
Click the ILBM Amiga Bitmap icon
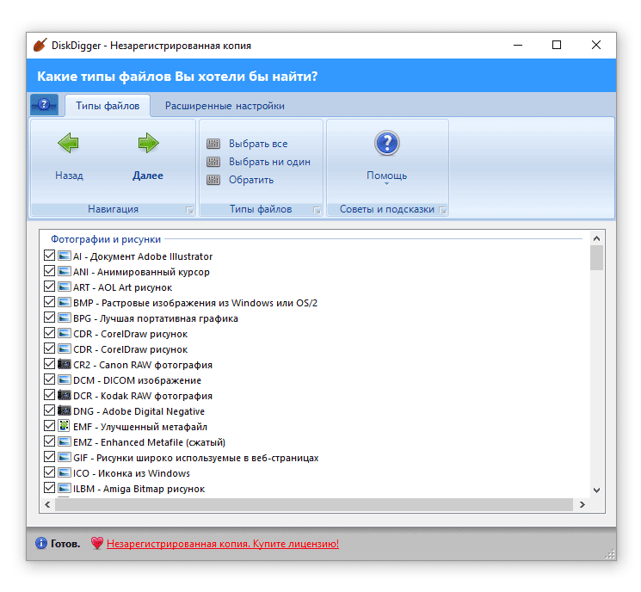tap(65, 488)
